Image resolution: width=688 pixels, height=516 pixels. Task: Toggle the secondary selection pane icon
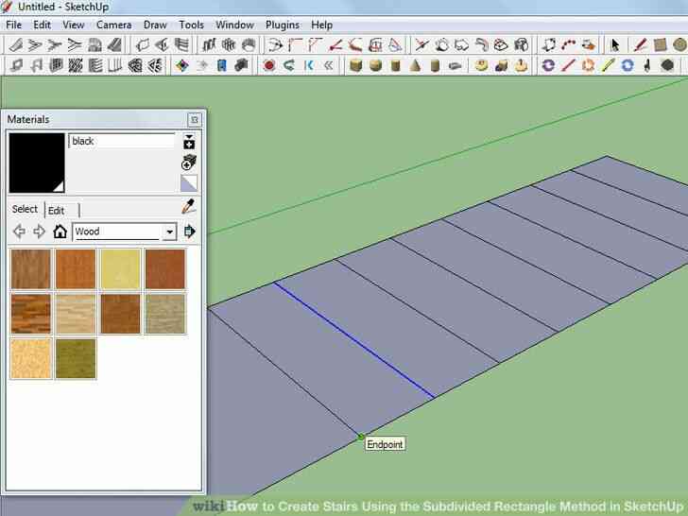[189, 142]
